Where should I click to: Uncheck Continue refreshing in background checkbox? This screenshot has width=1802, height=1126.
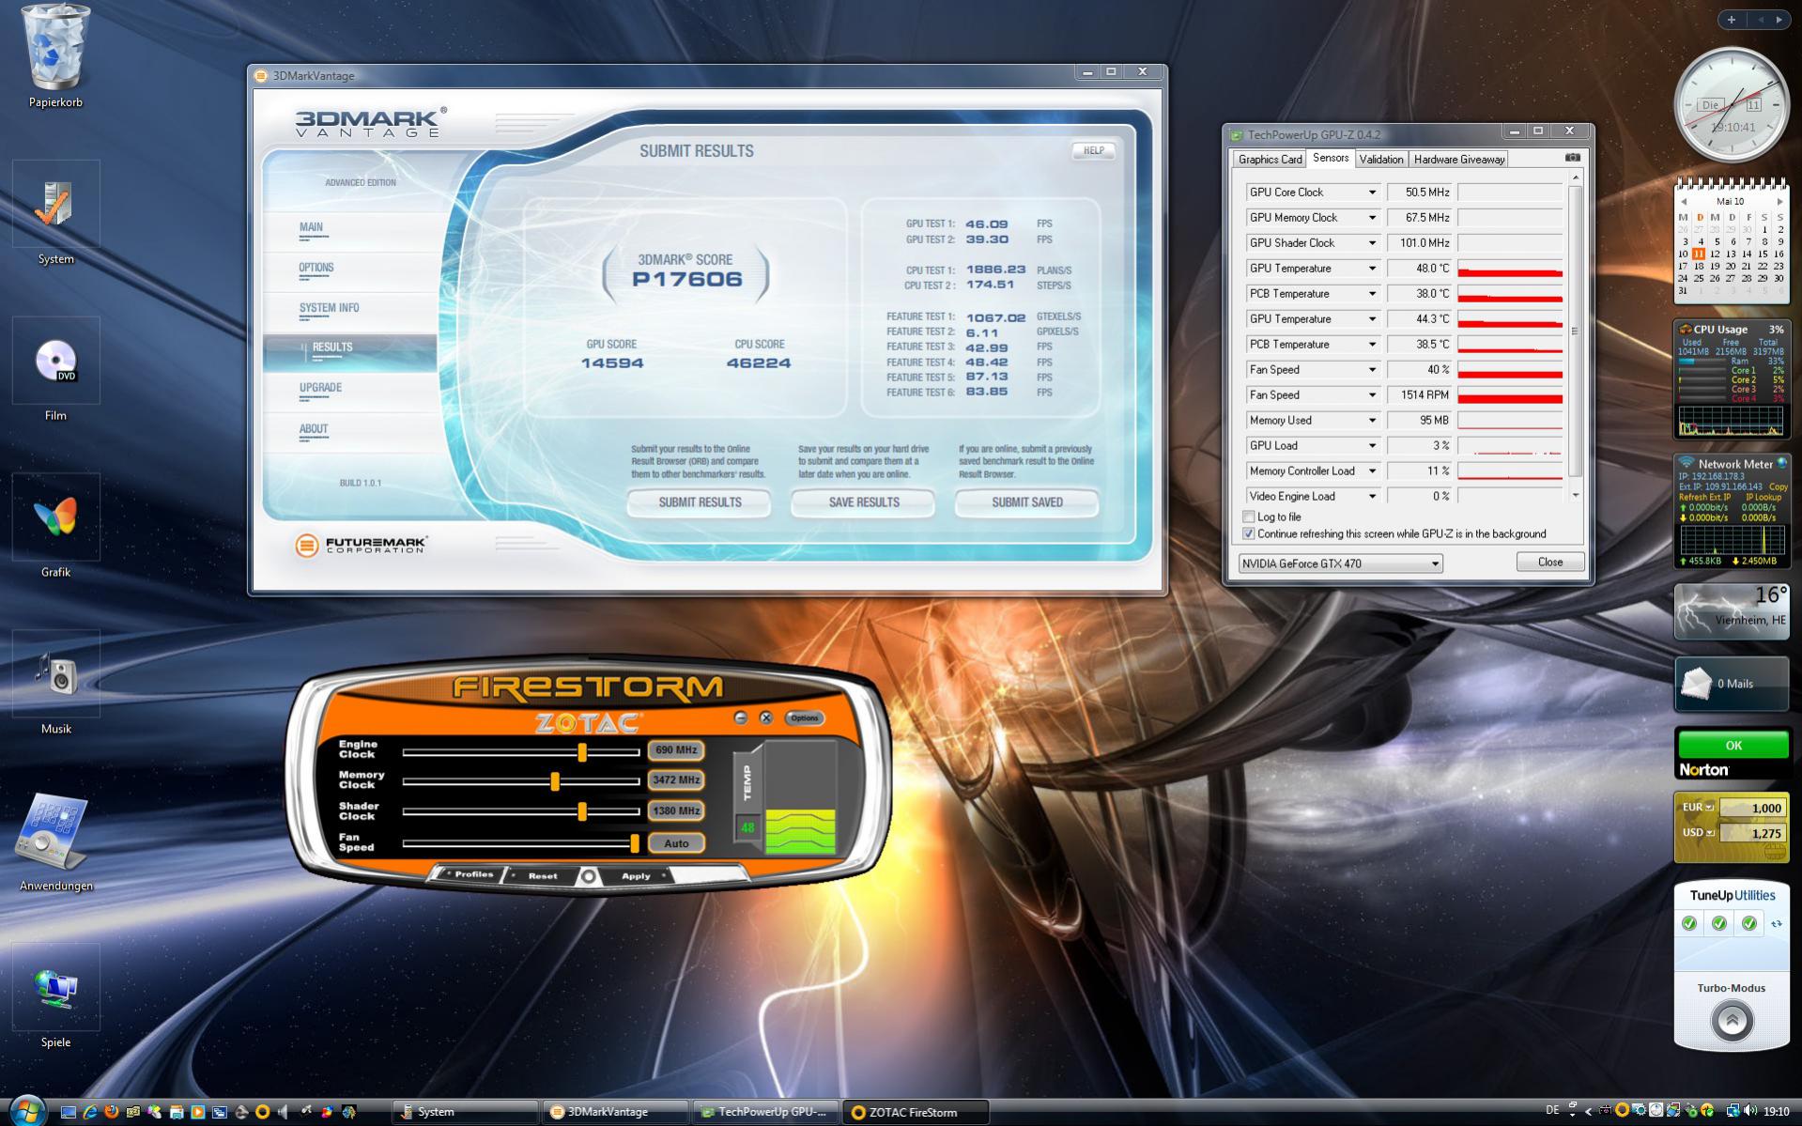coord(1248,533)
